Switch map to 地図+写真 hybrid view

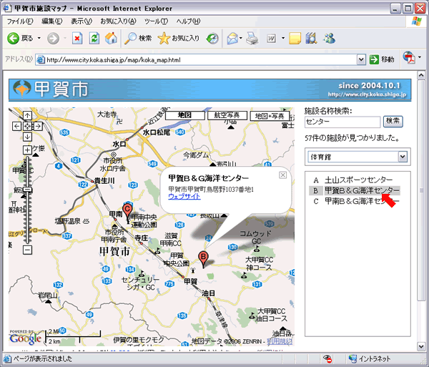click(x=270, y=116)
